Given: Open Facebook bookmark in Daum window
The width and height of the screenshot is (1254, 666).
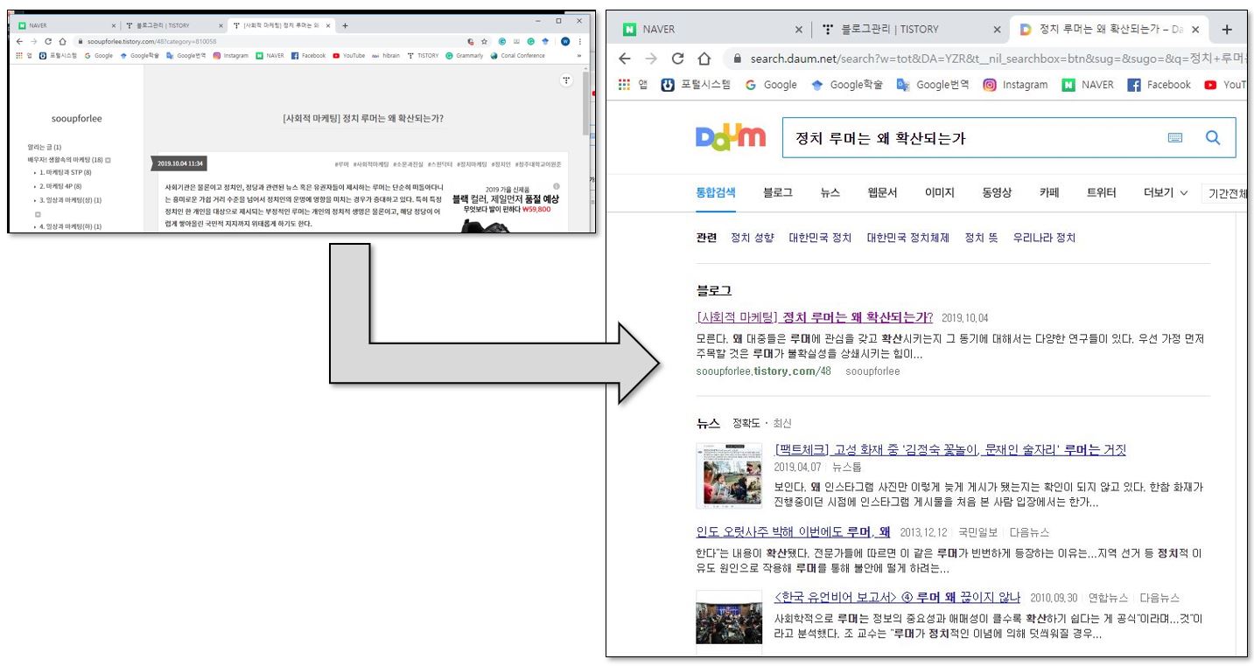Looking at the screenshot, I should (1159, 85).
